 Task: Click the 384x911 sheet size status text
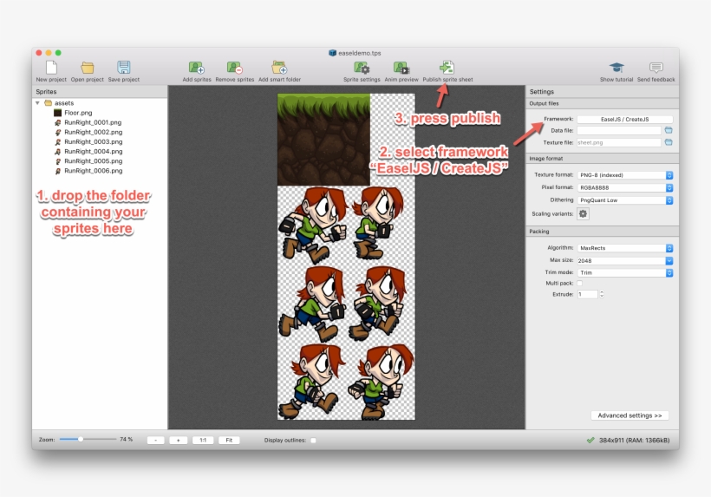(634, 441)
